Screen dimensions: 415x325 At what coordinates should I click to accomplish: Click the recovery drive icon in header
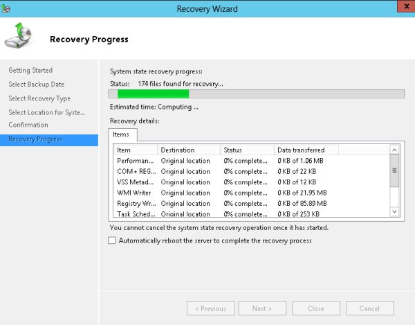coord(18,35)
